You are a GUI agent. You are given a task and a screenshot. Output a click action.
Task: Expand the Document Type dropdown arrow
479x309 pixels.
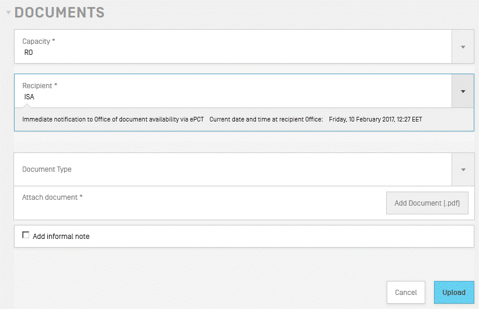pyautogui.click(x=463, y=169)
